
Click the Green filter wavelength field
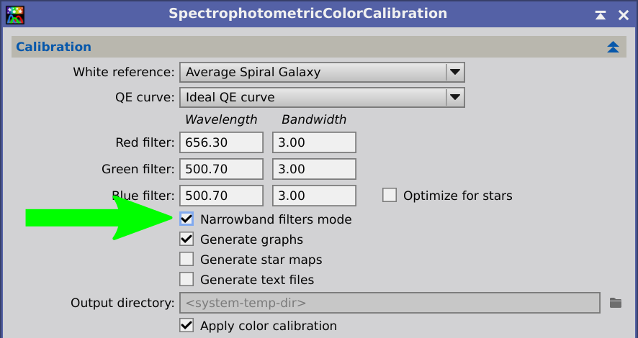click(x=221, y=169)
